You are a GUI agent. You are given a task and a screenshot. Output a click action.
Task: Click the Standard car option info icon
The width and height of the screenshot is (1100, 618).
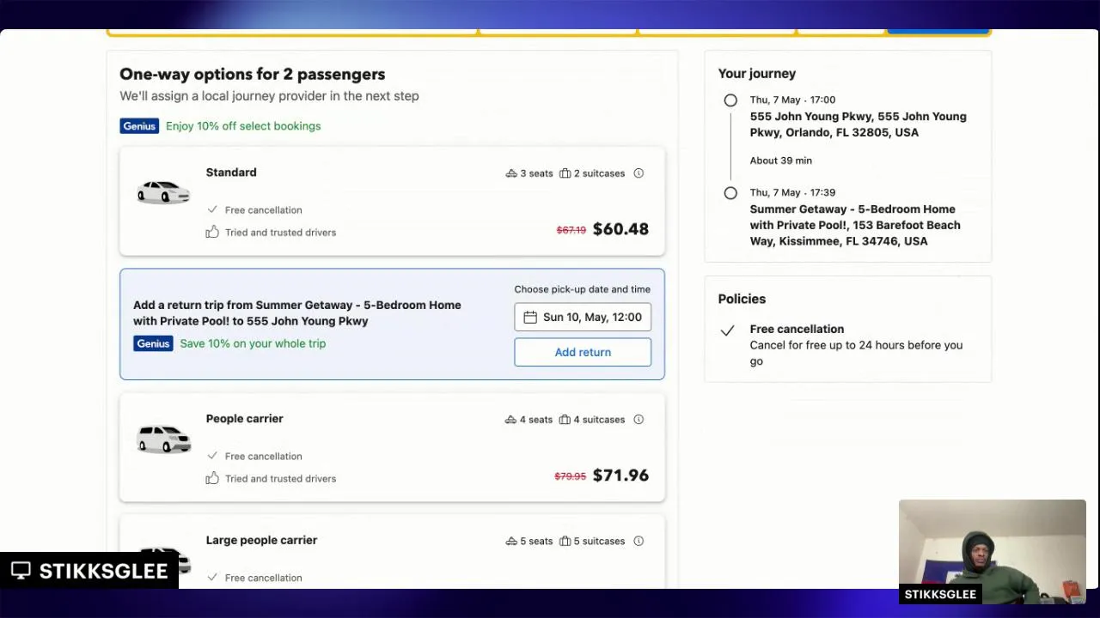coord(639,173)
